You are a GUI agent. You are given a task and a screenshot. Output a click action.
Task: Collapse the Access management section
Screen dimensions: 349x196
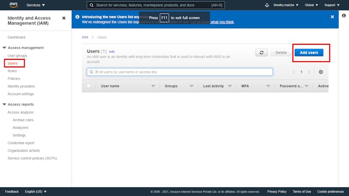click(x=4, y=48)
